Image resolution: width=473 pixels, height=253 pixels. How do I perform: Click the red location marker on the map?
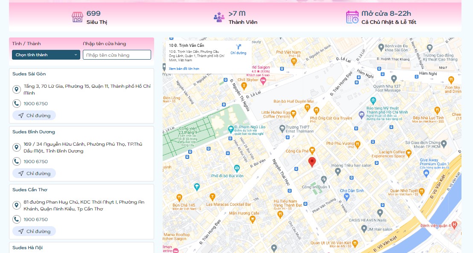312,162
